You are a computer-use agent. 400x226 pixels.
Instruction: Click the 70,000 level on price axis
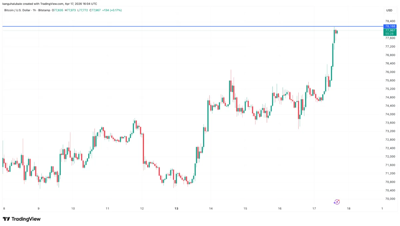390,199
